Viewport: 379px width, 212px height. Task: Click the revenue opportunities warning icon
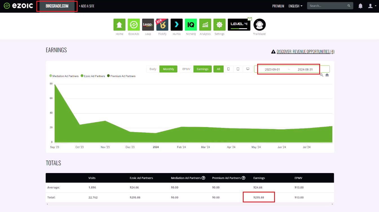pos(273,52)
